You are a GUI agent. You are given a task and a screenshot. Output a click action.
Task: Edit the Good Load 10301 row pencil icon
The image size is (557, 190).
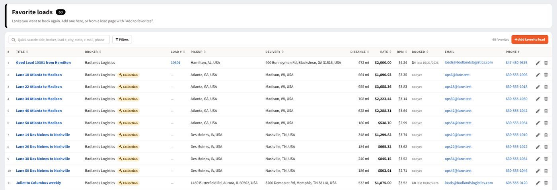tap(538, 63)
